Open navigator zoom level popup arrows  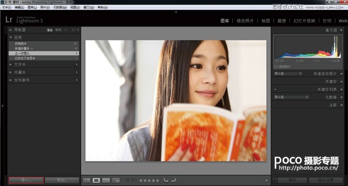click(77, 30)
